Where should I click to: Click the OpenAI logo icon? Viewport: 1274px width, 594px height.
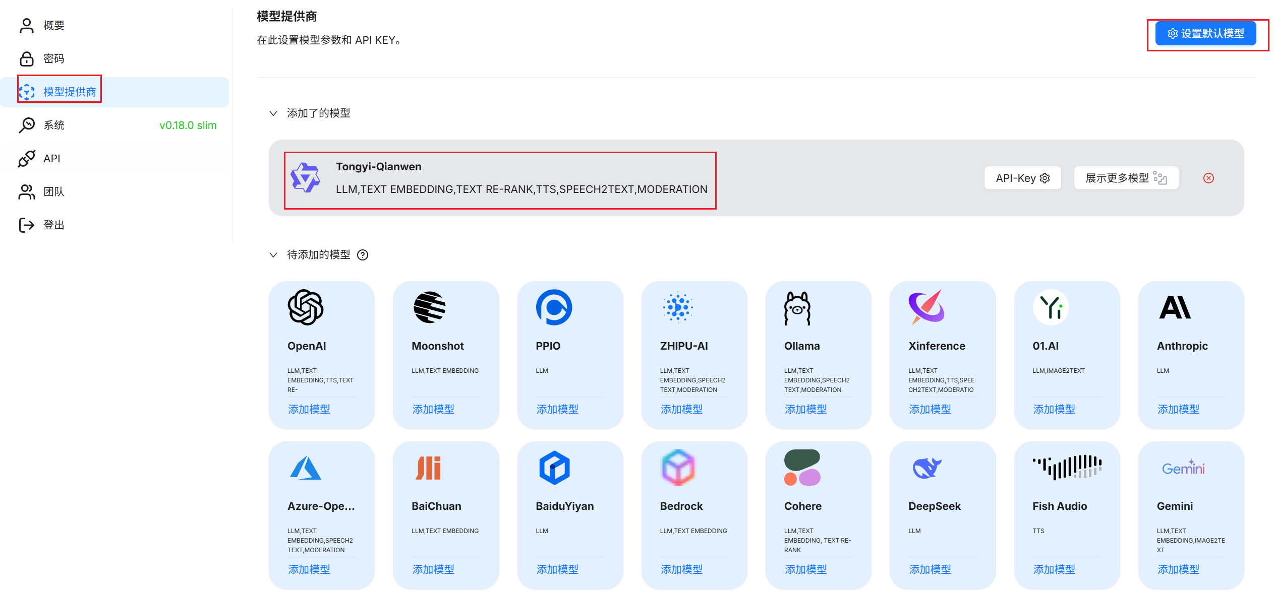[x=305, y=307]
